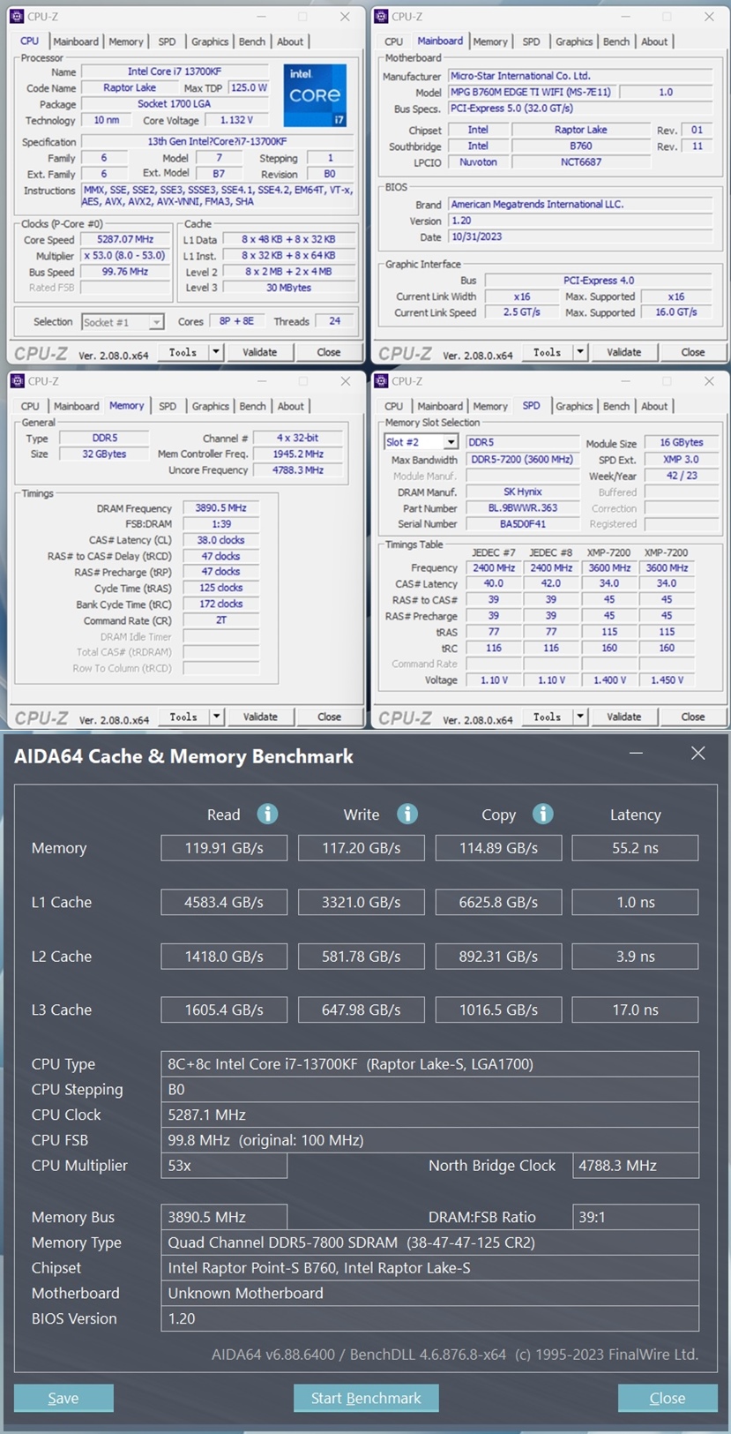
Task: Open the Mainboard tab in the Memory Timings window
Action: [76, 406]
